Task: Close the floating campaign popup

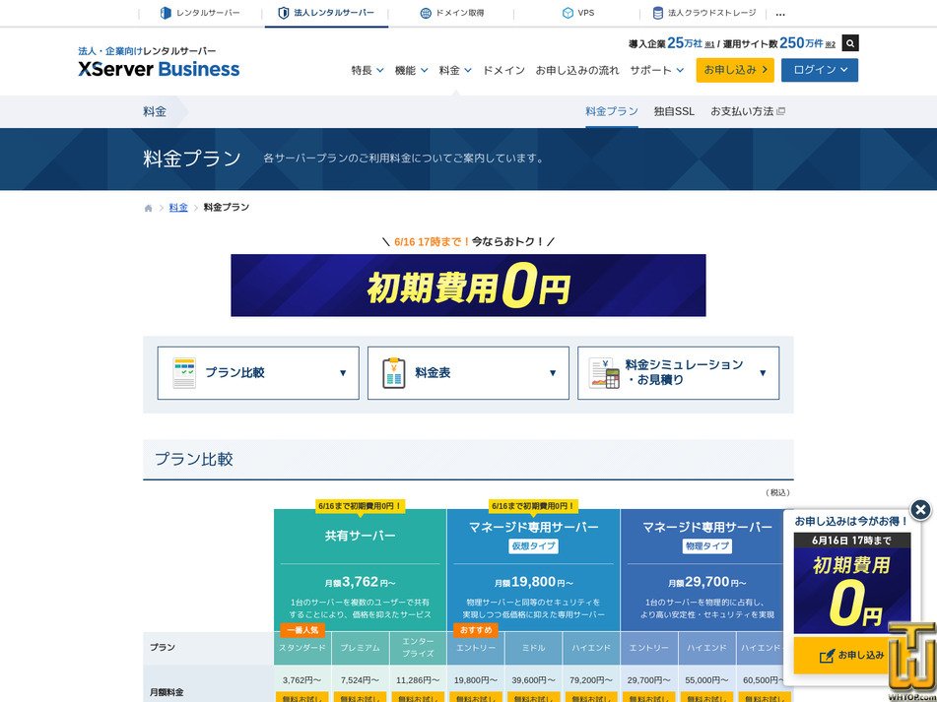Action: coord(920,510)
